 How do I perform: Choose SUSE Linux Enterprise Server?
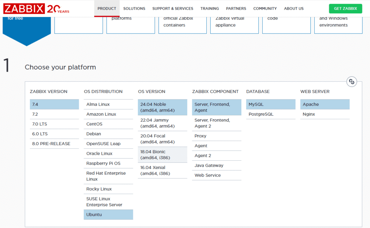click(108, 202)
